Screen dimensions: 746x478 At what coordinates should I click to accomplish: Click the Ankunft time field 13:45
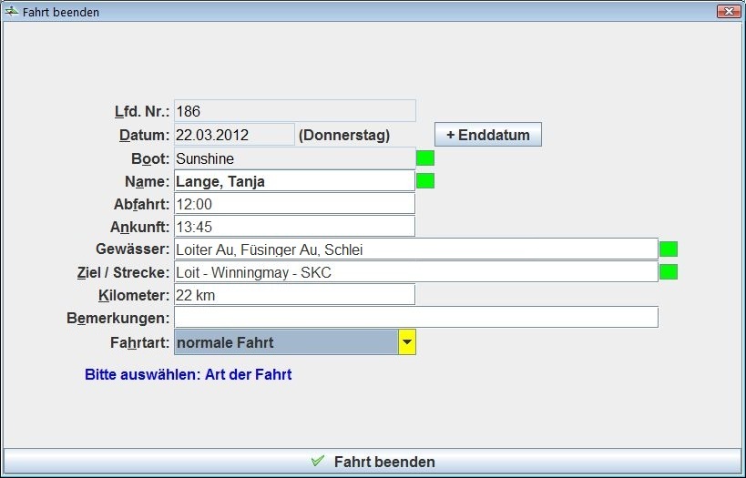click(294, 227)
